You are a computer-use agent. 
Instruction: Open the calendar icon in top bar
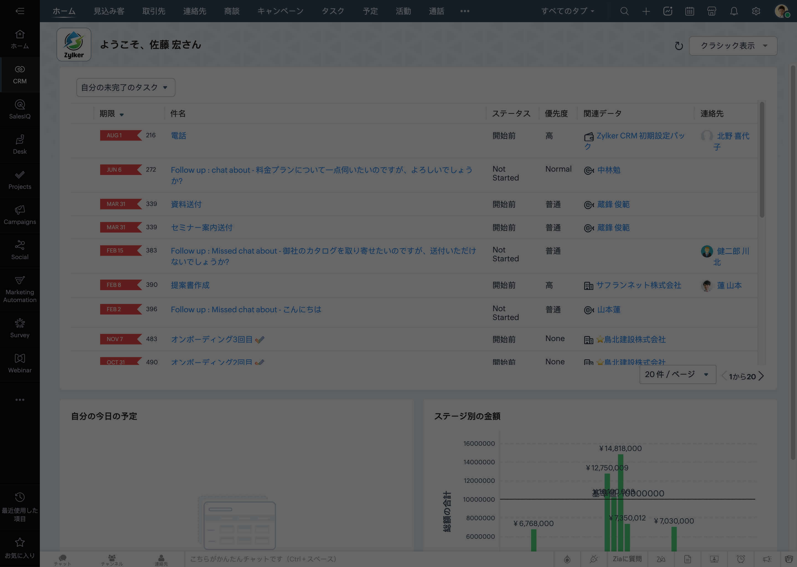pyautogui.click(x=690, y=11)
